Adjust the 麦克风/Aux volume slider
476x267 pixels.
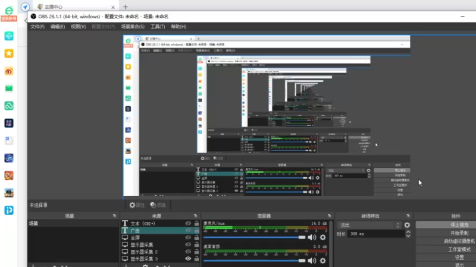click(255, 237)
